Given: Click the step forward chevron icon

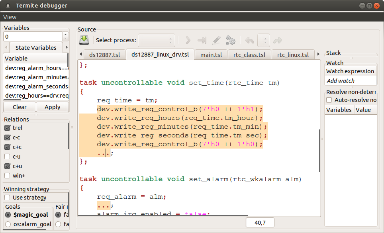Looking at the screenshot, I should [188, 40].
